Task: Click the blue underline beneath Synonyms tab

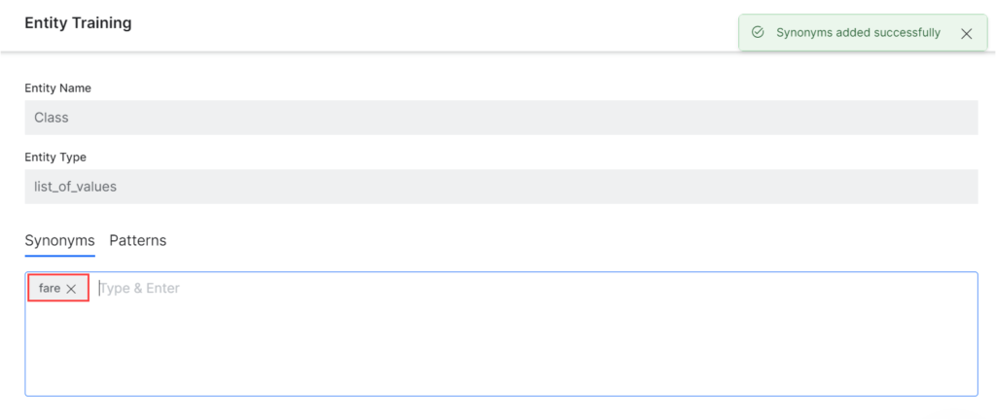Action: click(x=59, y=255)
